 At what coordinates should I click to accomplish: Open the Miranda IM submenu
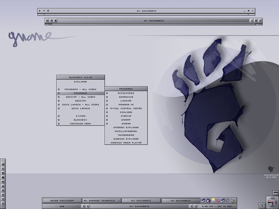(126, 105)
